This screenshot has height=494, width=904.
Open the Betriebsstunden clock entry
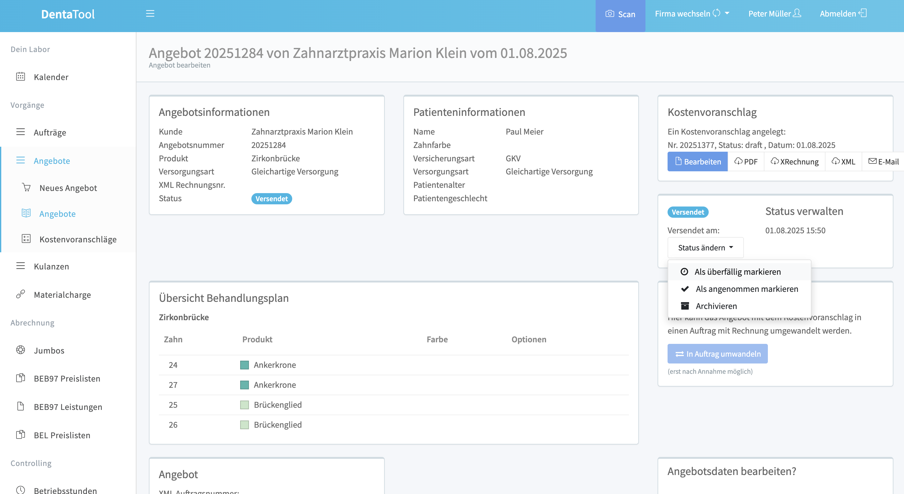pos(20,490)
